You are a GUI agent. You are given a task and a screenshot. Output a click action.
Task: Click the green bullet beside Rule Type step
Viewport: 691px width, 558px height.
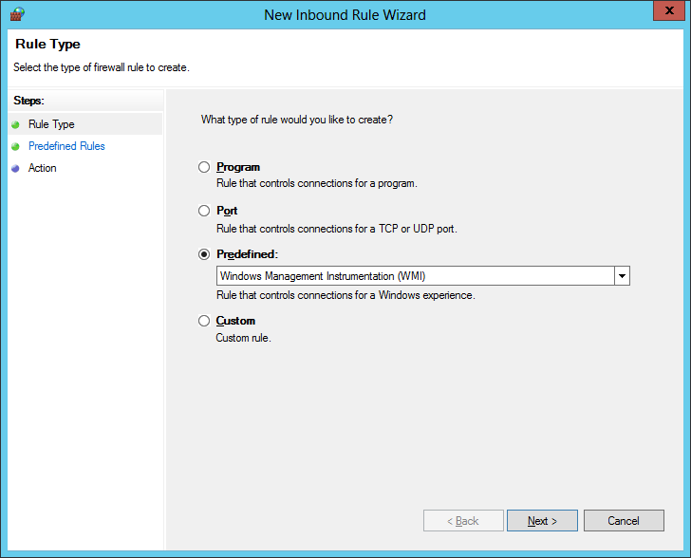pyautogui.click(x=15, y=124)
